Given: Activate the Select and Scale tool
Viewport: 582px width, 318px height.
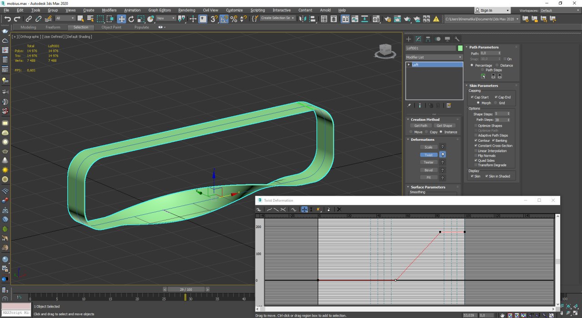Looking at the screenshot, I should pos(141,19).
